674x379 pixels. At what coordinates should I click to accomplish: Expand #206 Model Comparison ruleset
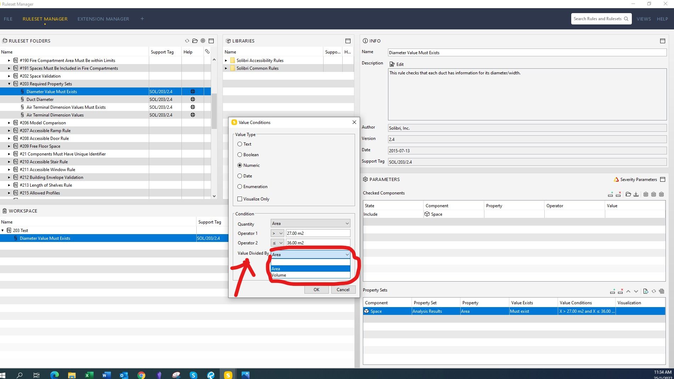click(x=9, y=123)
